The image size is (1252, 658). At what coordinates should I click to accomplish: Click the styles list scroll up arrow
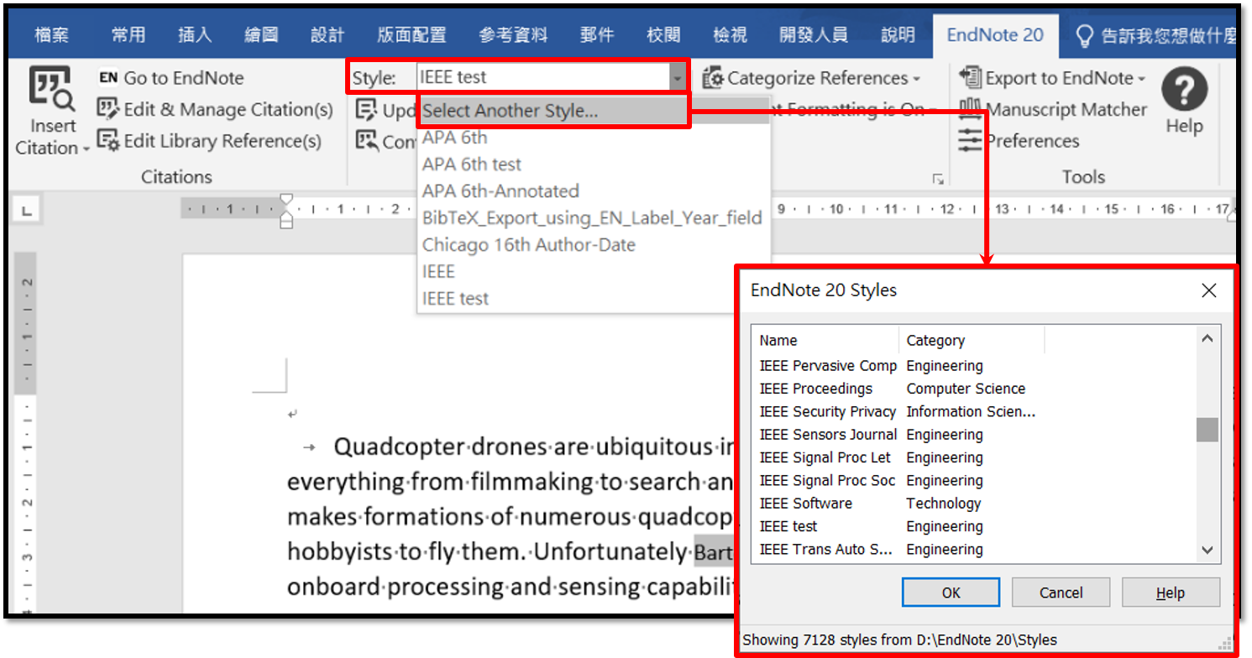(1207, 339)
